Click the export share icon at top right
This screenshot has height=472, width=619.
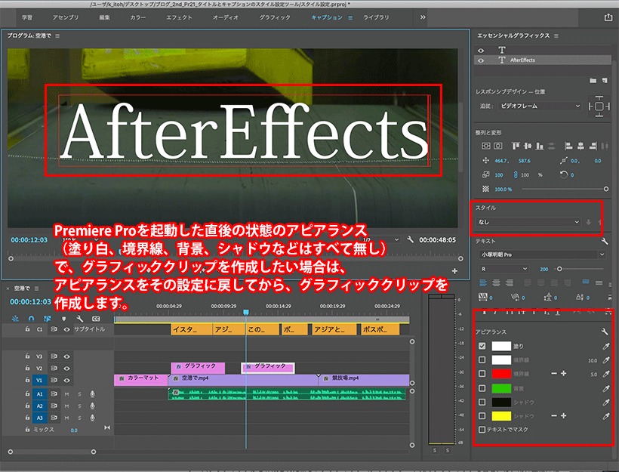tap(608, 17)
